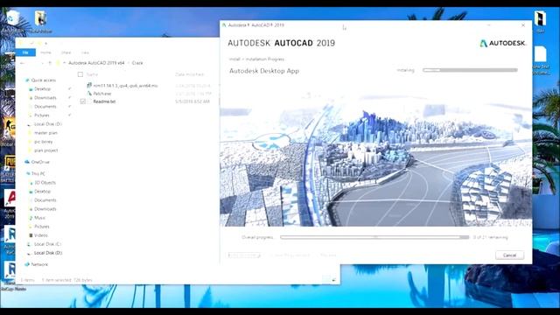
Task: Go up one folder level in Explorer
Action: [50, 63]
